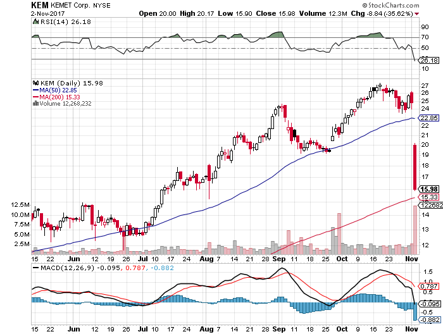This screenshot has width=443, height=334.
Task: Click the 26.18 RSI value tag
Action: 429,60
